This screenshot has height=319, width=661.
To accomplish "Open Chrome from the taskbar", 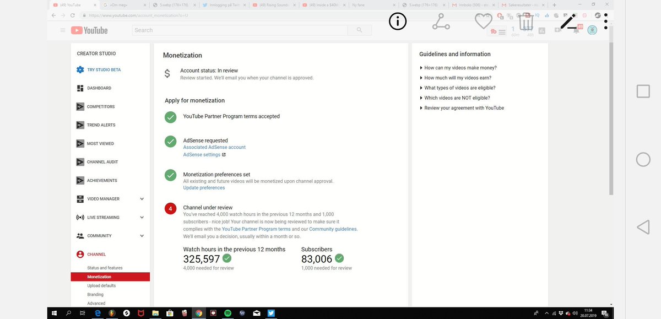I will [198, 313].
